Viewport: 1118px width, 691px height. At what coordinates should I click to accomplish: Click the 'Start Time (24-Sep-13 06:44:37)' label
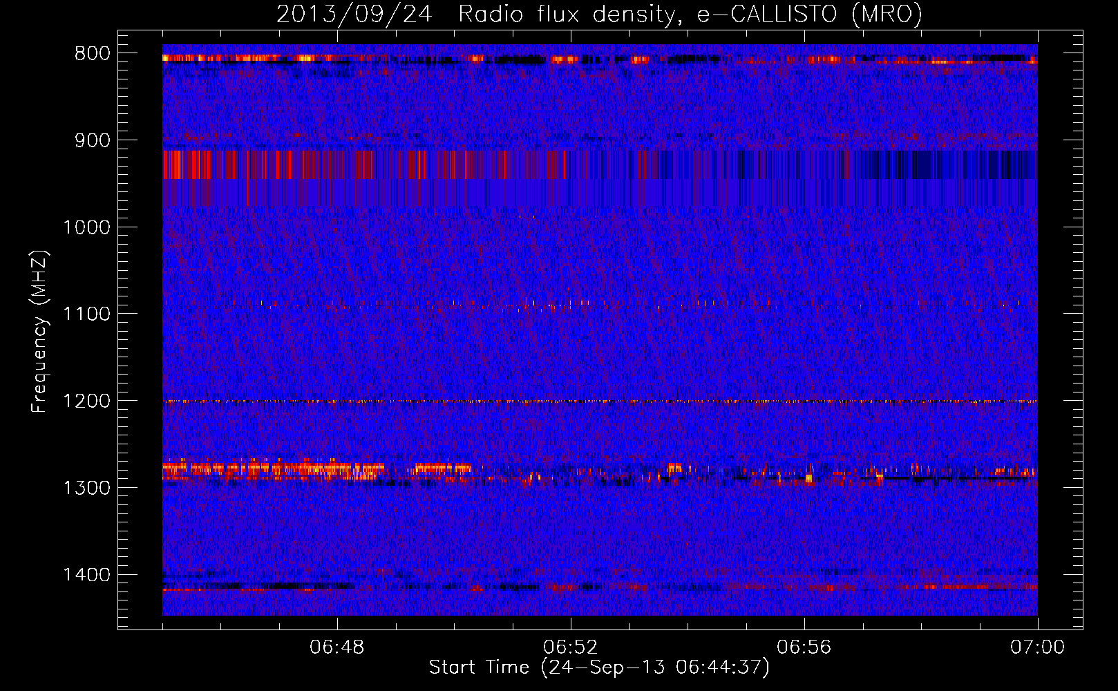click(599, 668)
